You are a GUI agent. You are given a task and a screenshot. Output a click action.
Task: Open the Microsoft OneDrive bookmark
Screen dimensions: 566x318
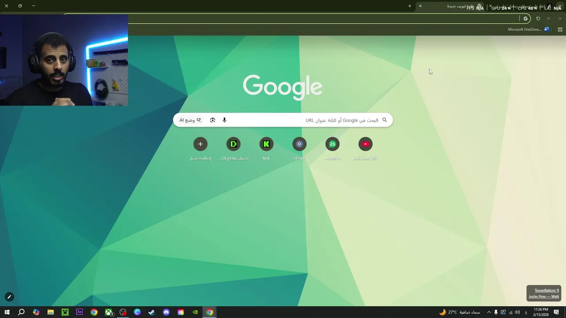tap(528, 30)
